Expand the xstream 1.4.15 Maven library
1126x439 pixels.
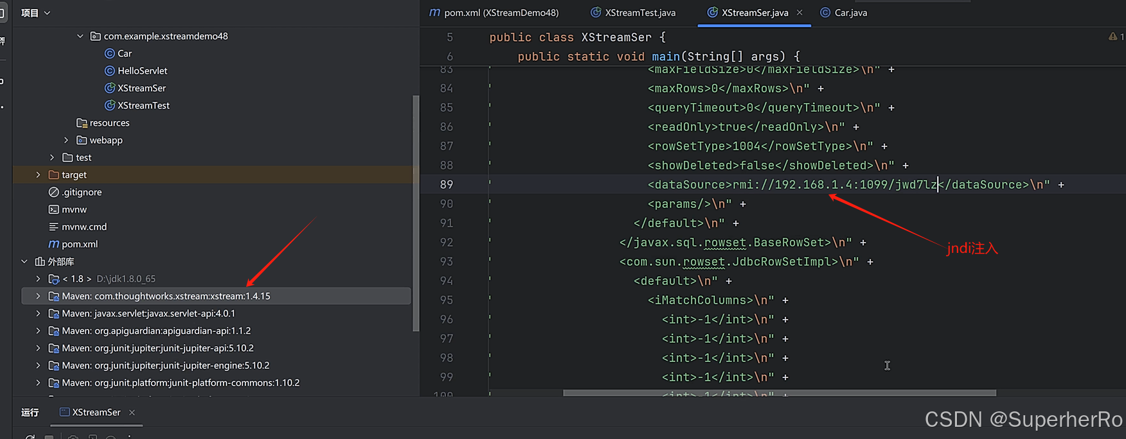click(38, 296)
